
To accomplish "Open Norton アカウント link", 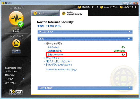I will 111,7.
